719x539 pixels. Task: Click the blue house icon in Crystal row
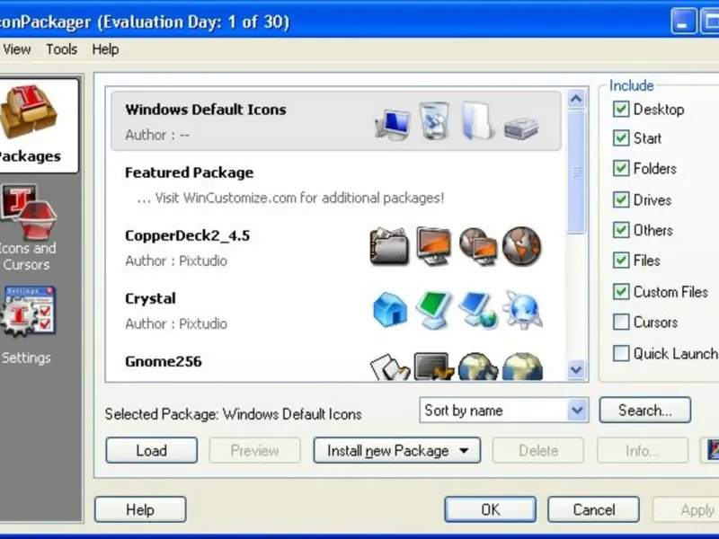pyautogui.click(x=390, y=310)
